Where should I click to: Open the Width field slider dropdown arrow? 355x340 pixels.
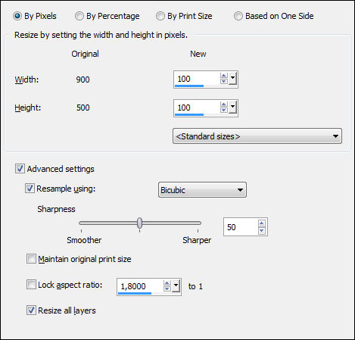click(x=232, y=79)
